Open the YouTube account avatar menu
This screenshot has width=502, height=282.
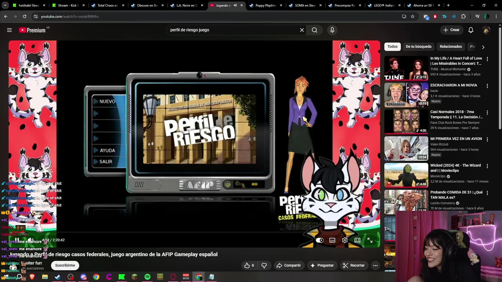(486, 30)
